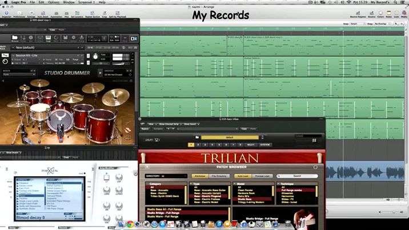Viewport: 409px width, 230px height.
Task: Show Kontakt keyboard (Keyb) icon
Action: (x=48, y=39)
